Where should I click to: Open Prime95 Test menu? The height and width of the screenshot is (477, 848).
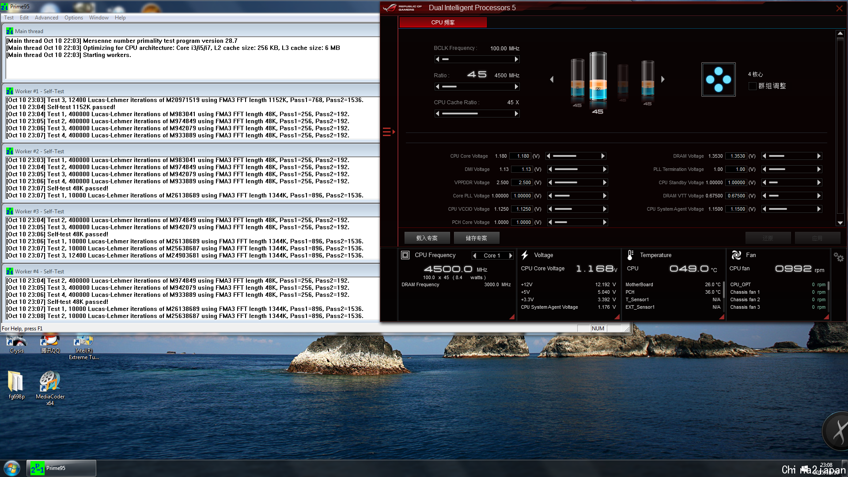click(x=9, y=18)
